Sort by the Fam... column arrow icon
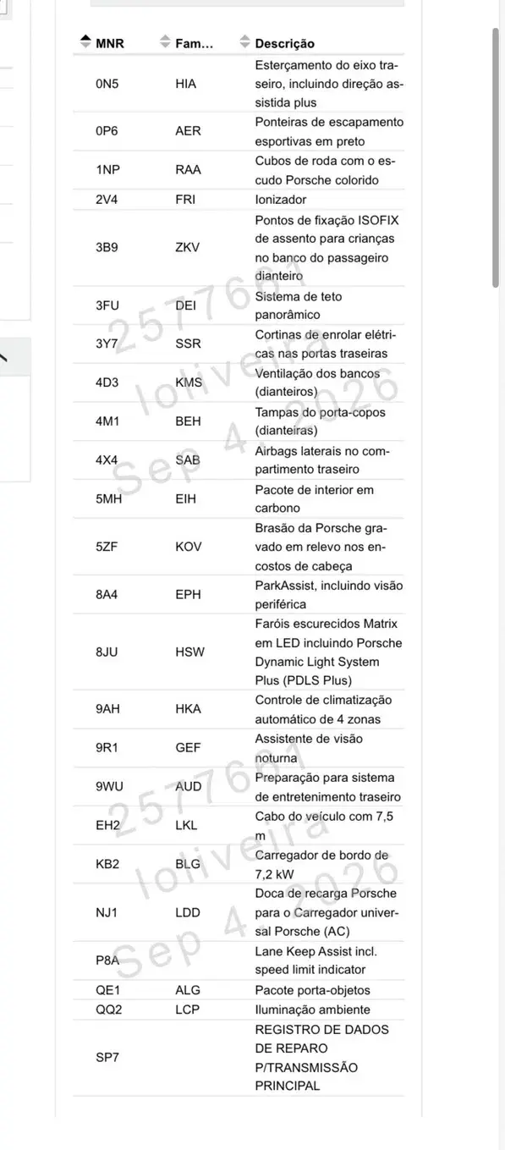 tap(165, 41)
